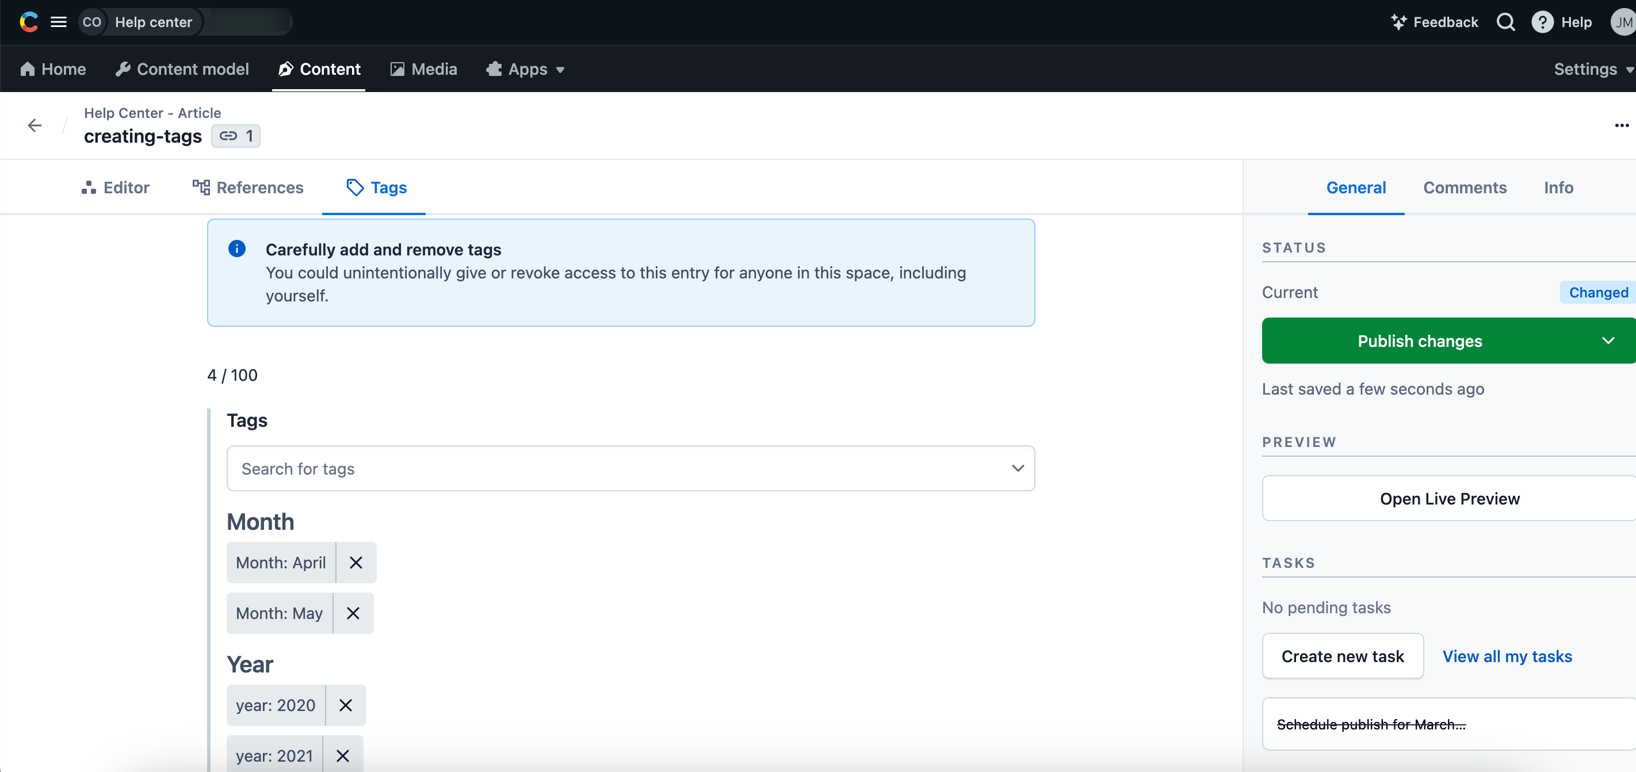Click the Create new task button

pyautogui.click(x=1342, y=656)
